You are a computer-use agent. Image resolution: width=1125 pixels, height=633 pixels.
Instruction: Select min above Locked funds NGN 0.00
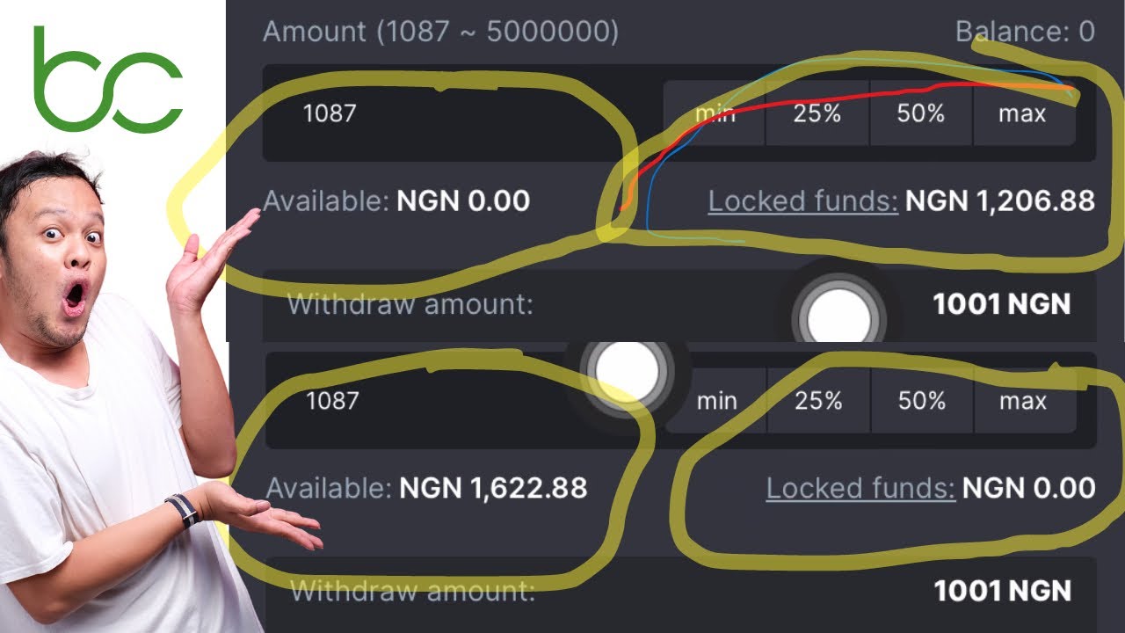point(716,401)
